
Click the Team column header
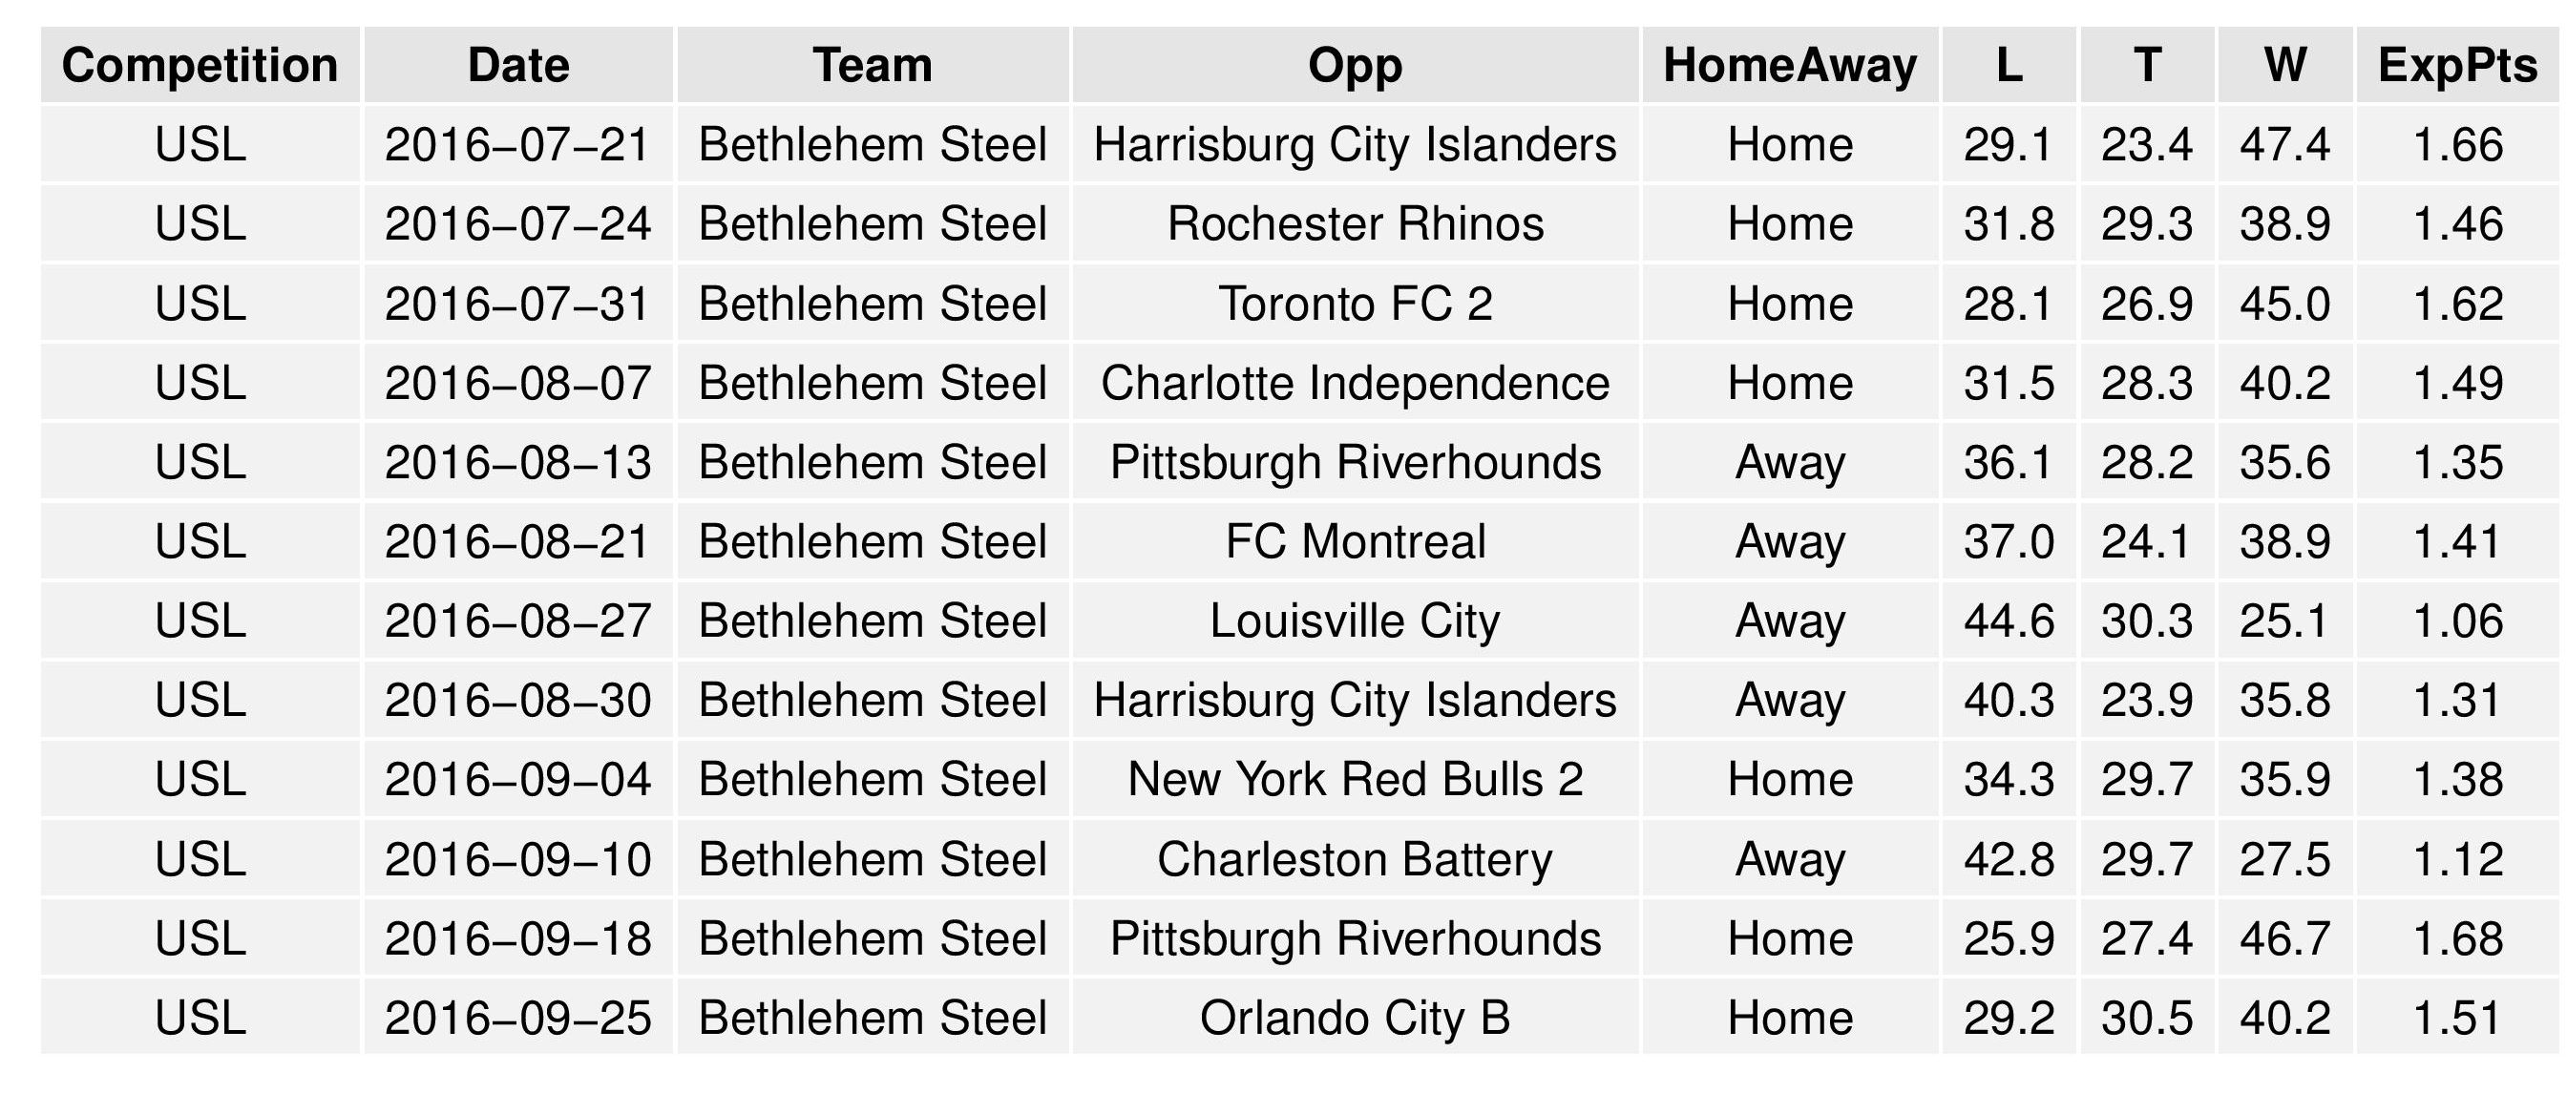873,66
